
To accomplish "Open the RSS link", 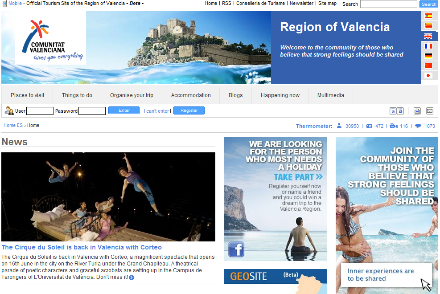I will point(227,4).
